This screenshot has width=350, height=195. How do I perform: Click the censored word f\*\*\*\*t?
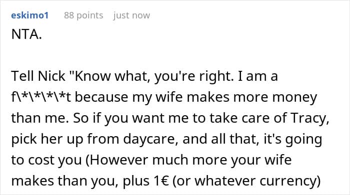[x=41, y=97]
